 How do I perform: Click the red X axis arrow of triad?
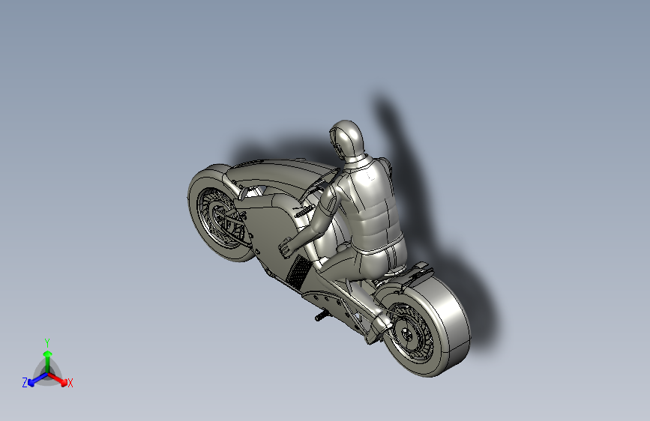click(58, 379)
